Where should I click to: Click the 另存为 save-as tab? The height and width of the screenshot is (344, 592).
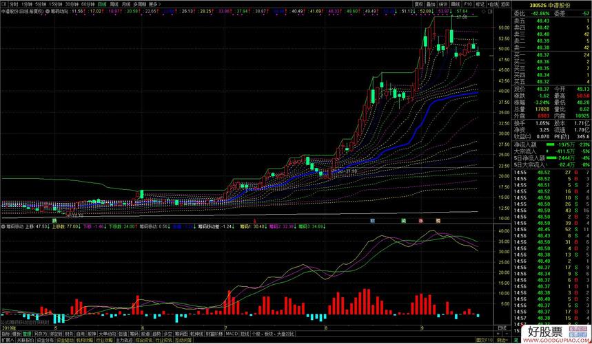click(40, 334)
